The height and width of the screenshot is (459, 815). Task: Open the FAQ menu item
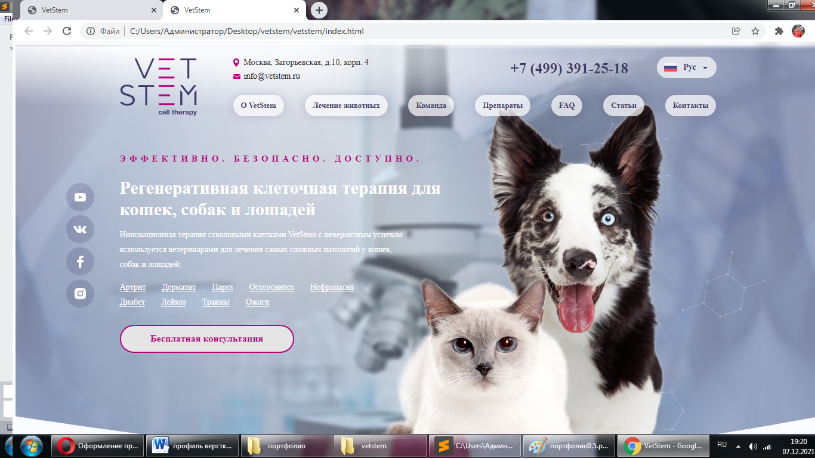567,106
